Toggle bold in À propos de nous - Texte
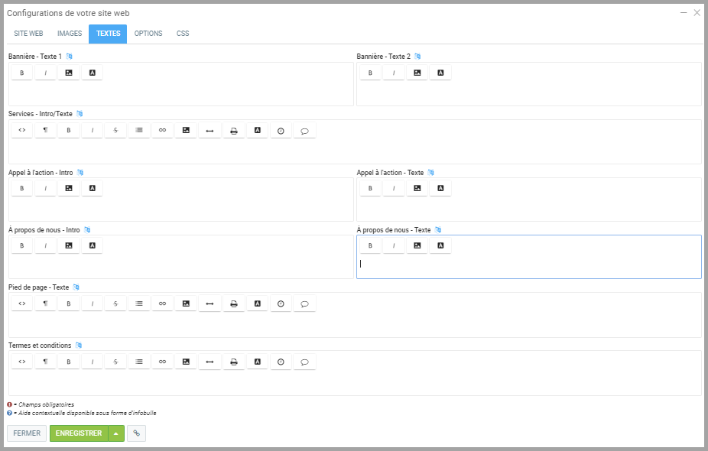The height and width of the screenshot is (451, 708). click(x=371, y=246)
